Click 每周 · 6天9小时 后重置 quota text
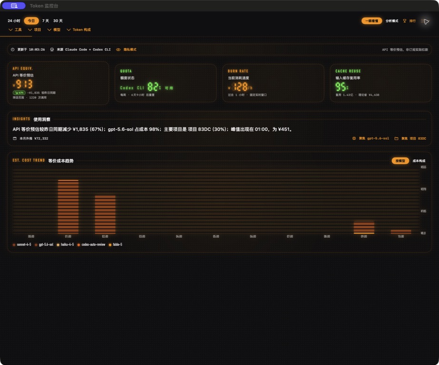This screenshot has width=439, height=365. pyautogui.click(x=137, y=95)
